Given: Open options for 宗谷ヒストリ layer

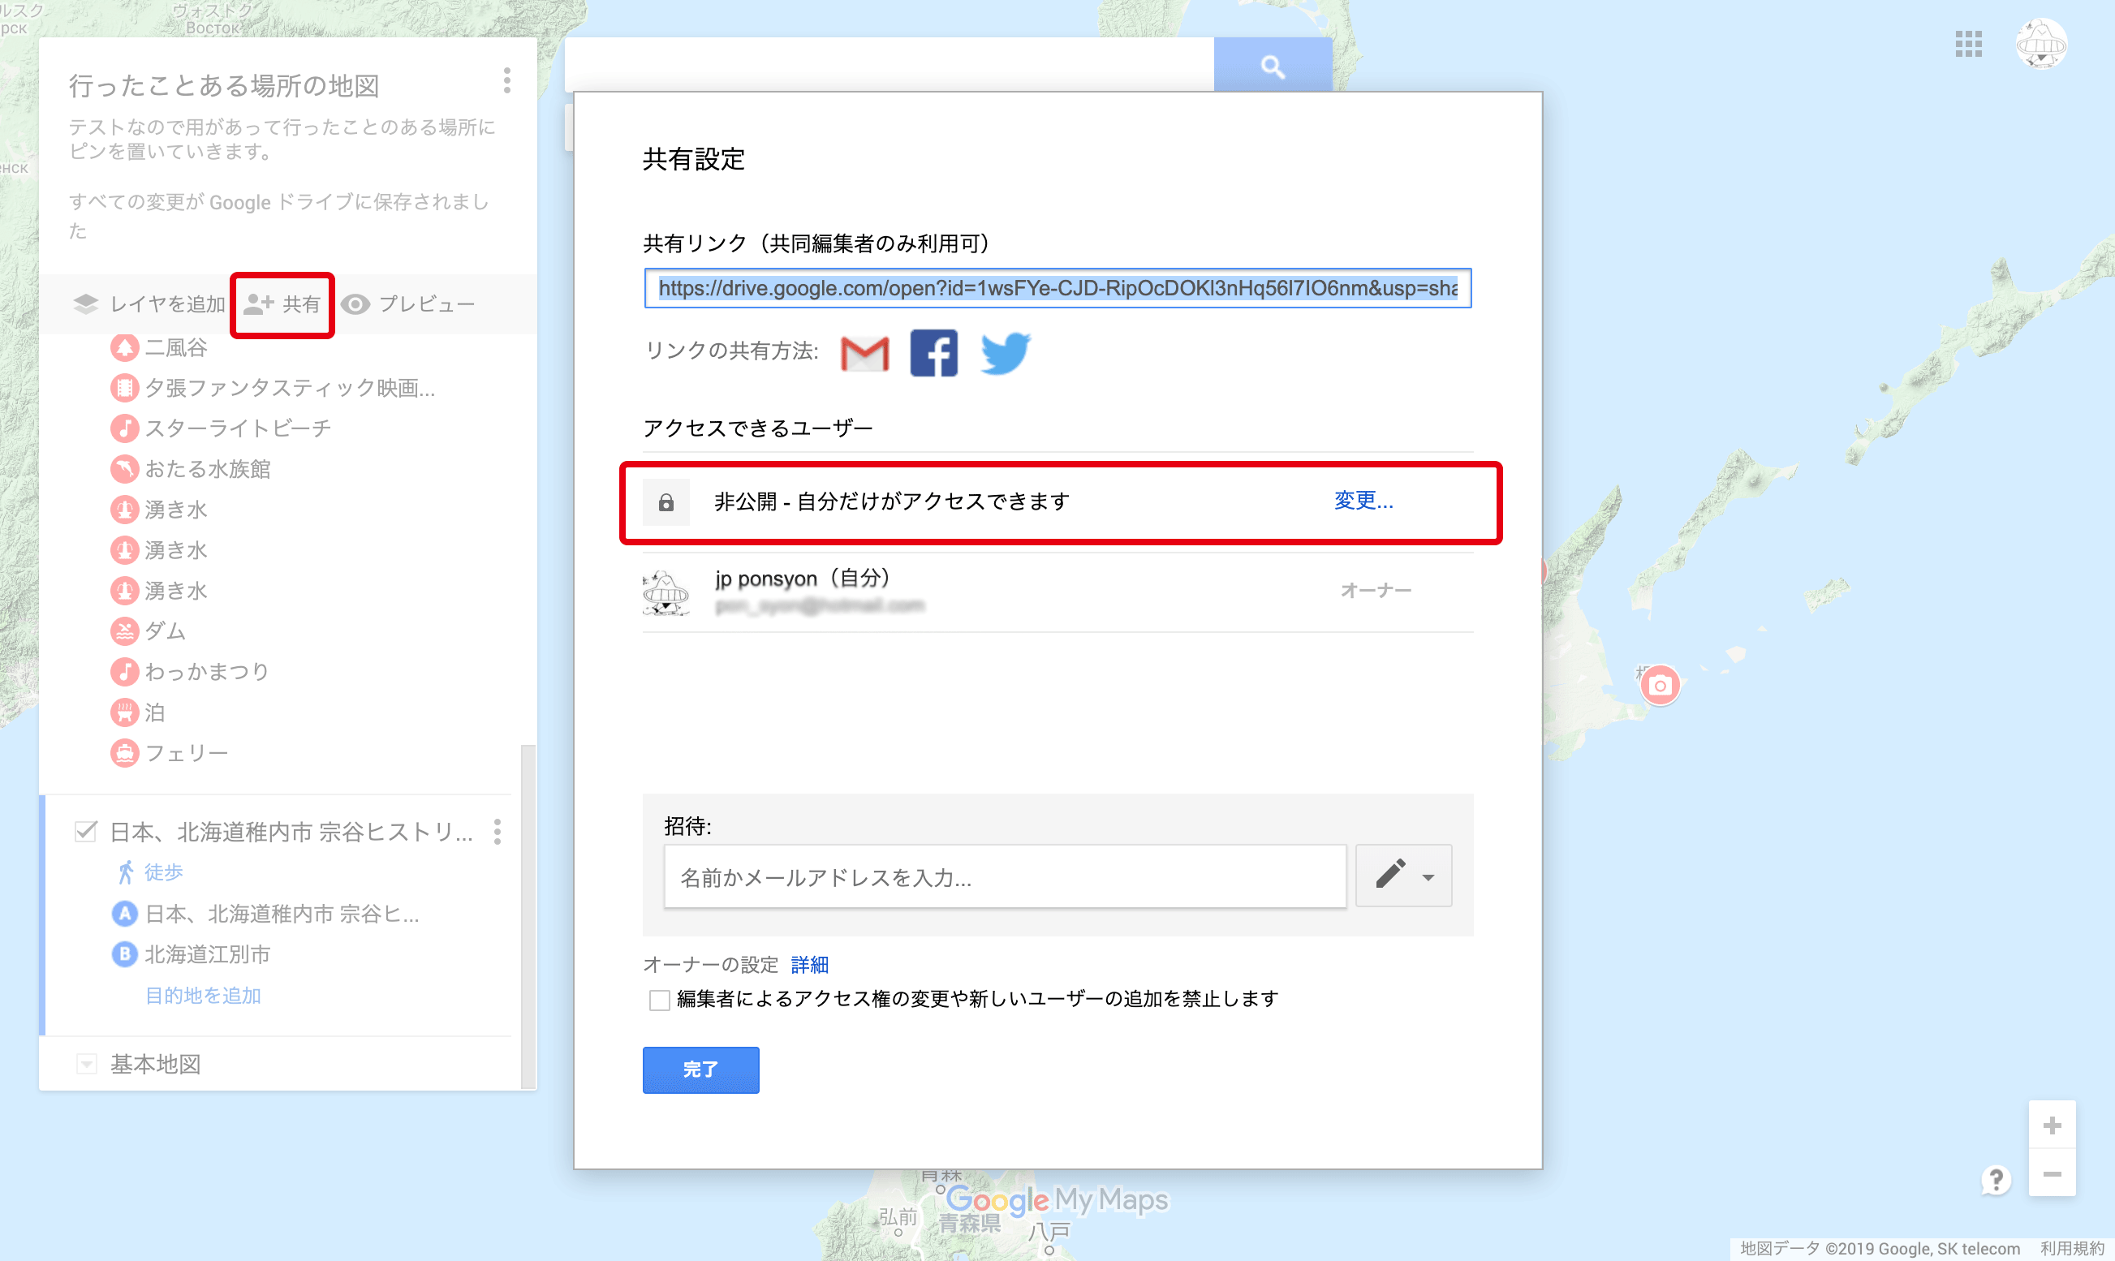Looking at the screenshot, I should click(498, 832).
